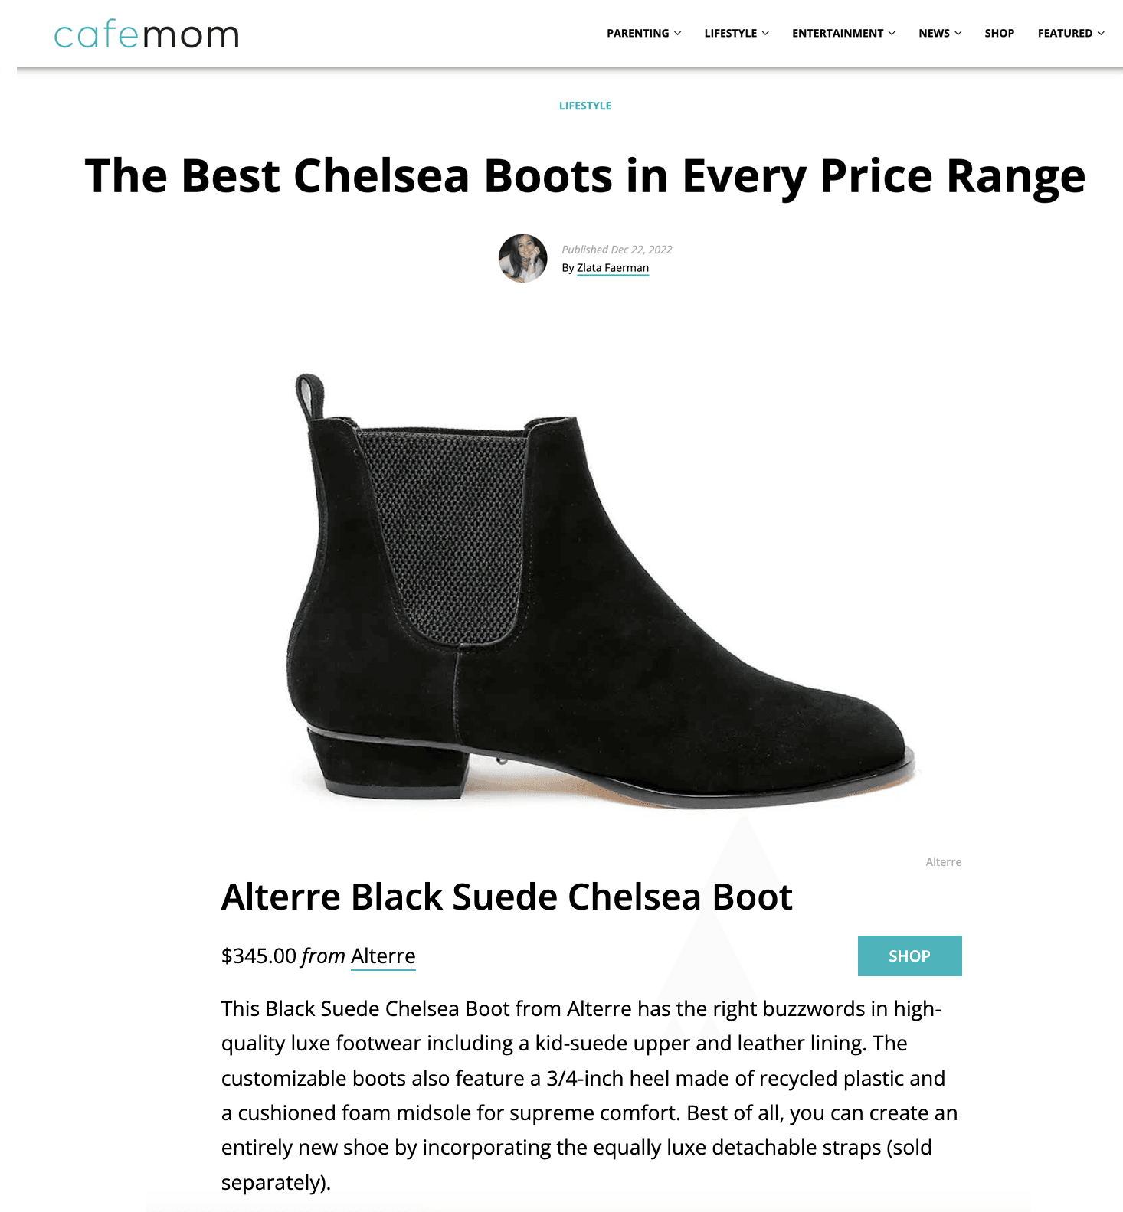Click the black Chelsea boot product image
Screen dimensions: 1123x1212
(605, 590)
